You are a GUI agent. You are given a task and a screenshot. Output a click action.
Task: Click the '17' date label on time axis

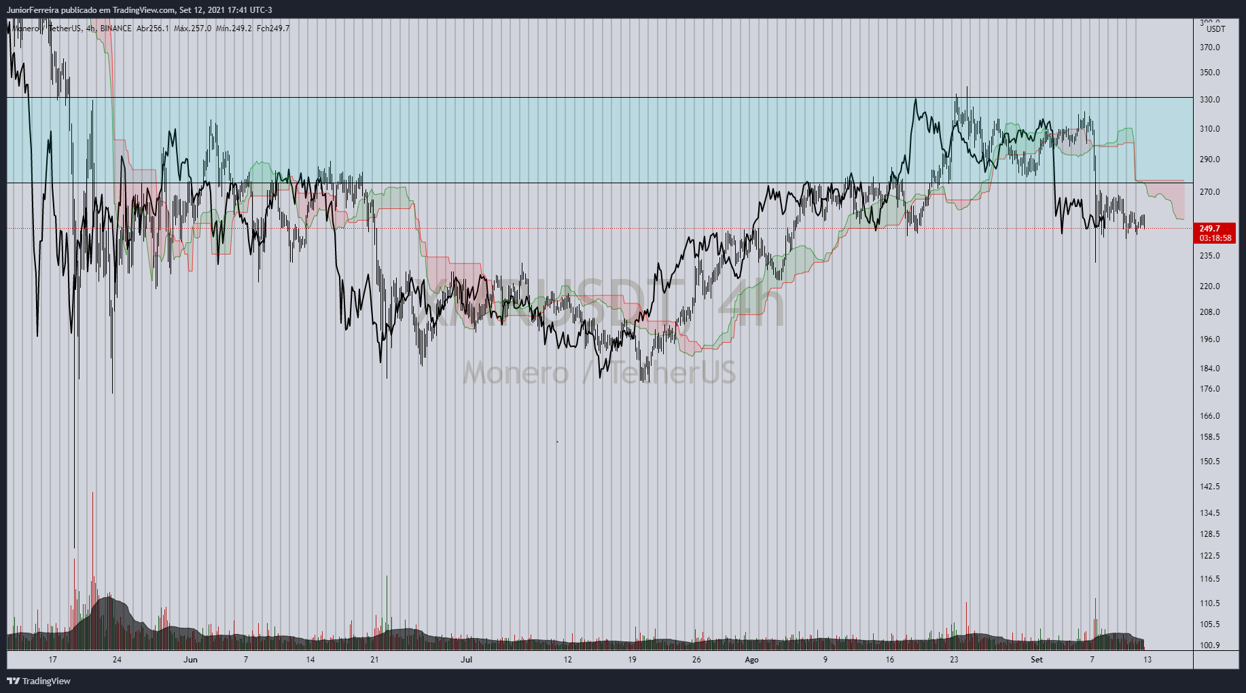coord(53,660)
